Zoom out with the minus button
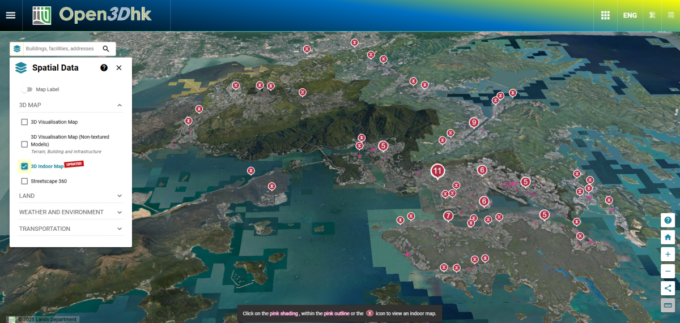 [668, 272]
